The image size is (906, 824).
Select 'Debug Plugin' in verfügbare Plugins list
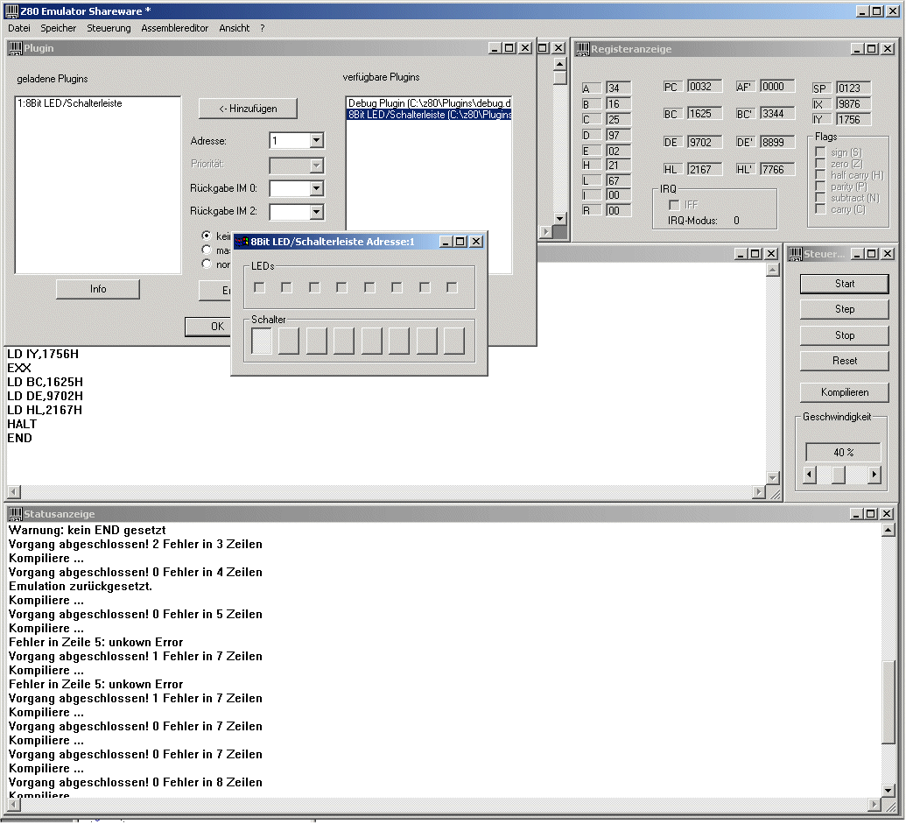pyautogui.click(x=429, y=103)
